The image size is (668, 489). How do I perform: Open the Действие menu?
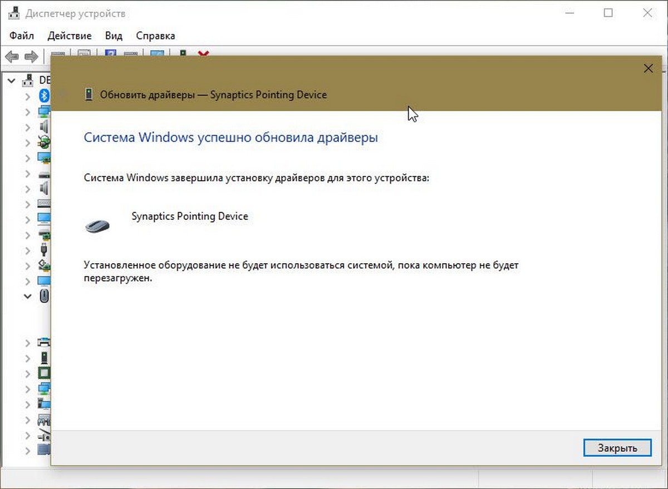[x=70, y=36]
